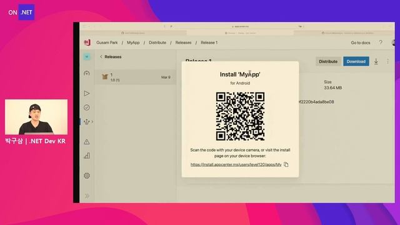Image resolution: width=400 pixels, height=225 pixels.
Task: Click the ON .NET logo
Action: click(x=21, y=12)
